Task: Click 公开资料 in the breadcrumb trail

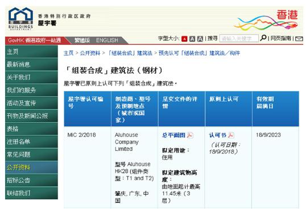Action: pos(90,53)
